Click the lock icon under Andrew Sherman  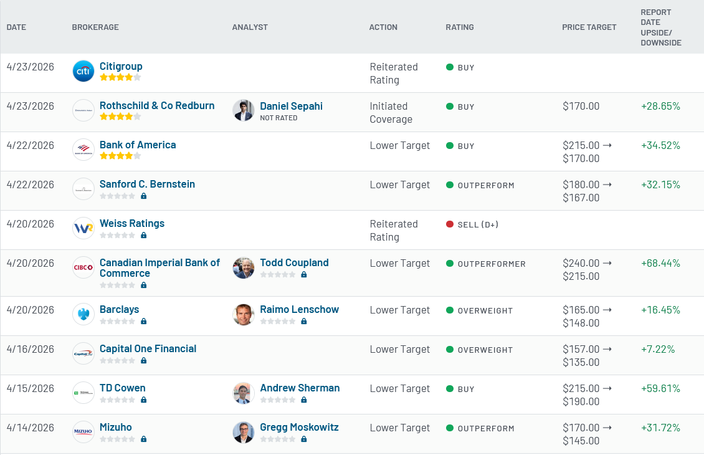tap(304, 400)
